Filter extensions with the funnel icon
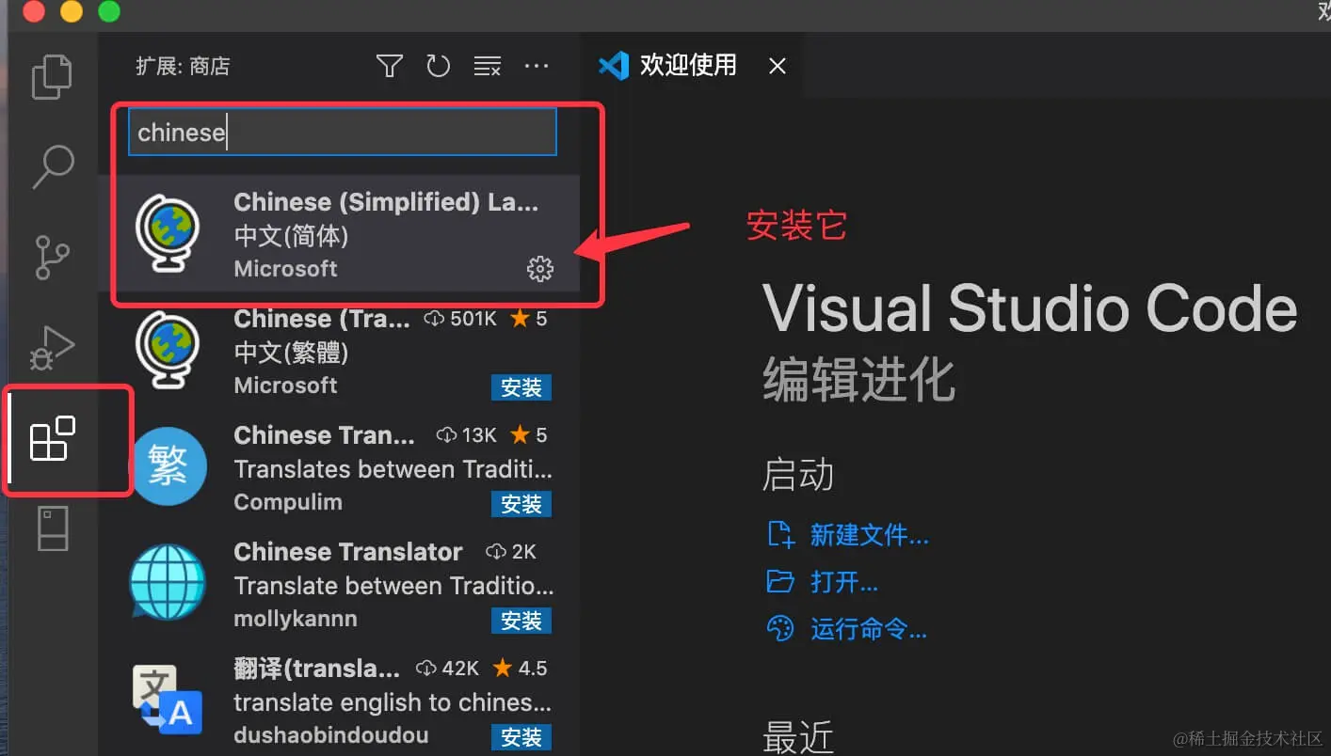This screenshot has width=1331, height=756. click(389, 66)
